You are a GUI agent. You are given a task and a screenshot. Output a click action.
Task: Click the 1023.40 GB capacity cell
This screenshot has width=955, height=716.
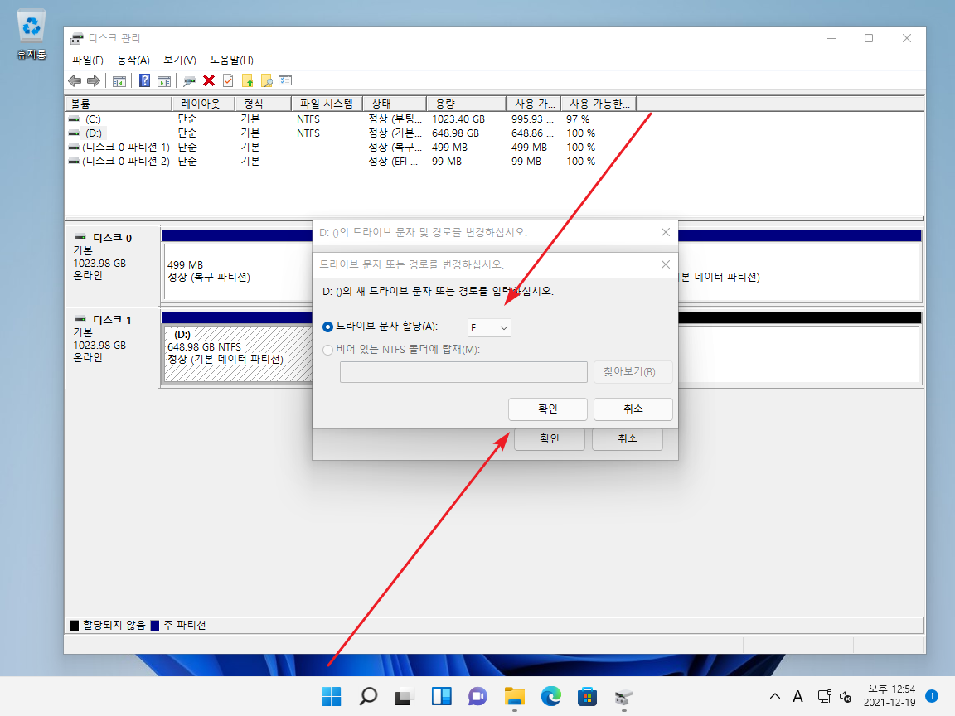click(x=458, y=119)
